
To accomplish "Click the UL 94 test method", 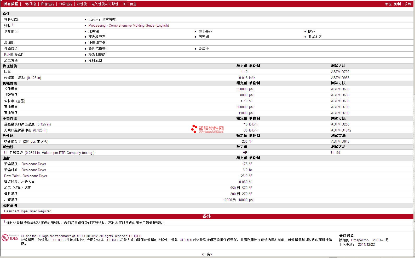I will [x=335, y=153].
